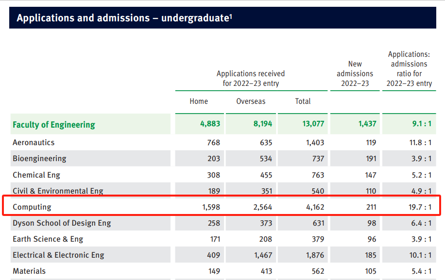
Task: Click the Bioengineering row label
Action: point(39,159)
